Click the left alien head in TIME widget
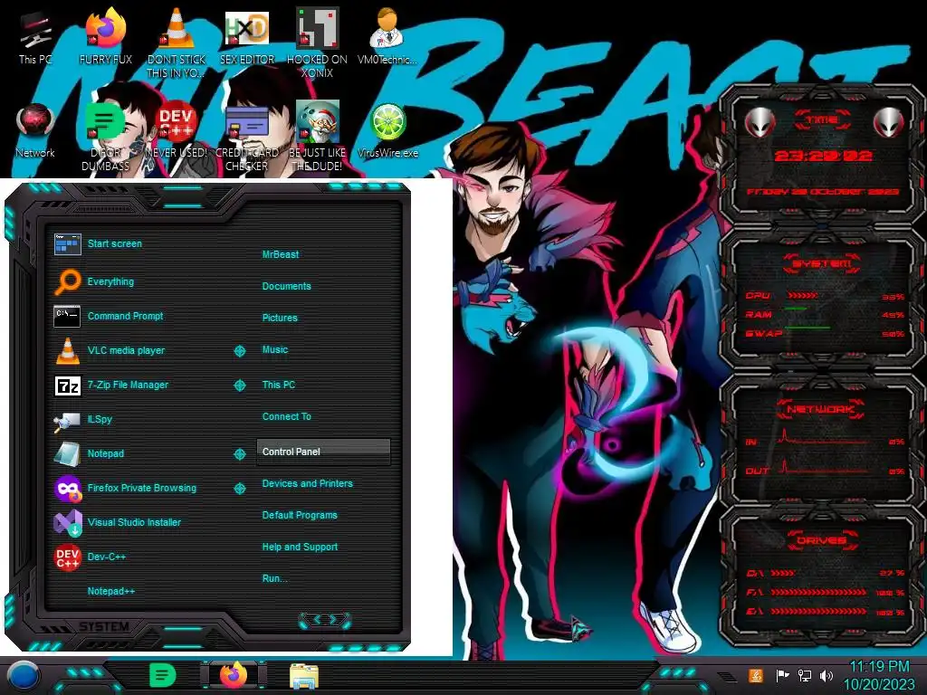Viewport: 927px width, 695px height. 760,122
